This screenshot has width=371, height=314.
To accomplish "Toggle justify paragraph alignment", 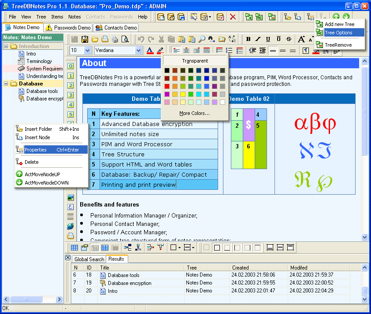I will coord(207,50).
